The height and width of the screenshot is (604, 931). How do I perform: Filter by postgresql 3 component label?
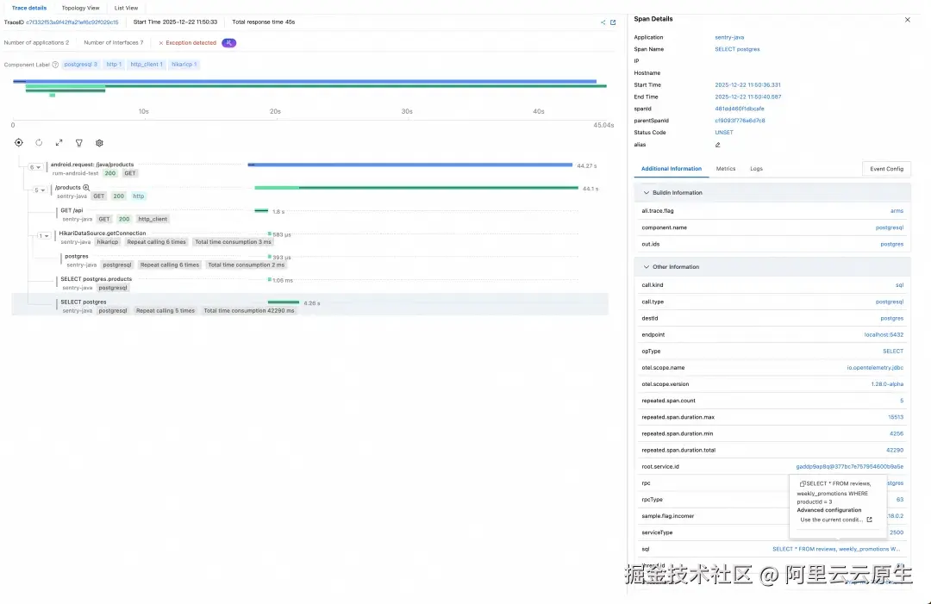[x=80, y=65]
